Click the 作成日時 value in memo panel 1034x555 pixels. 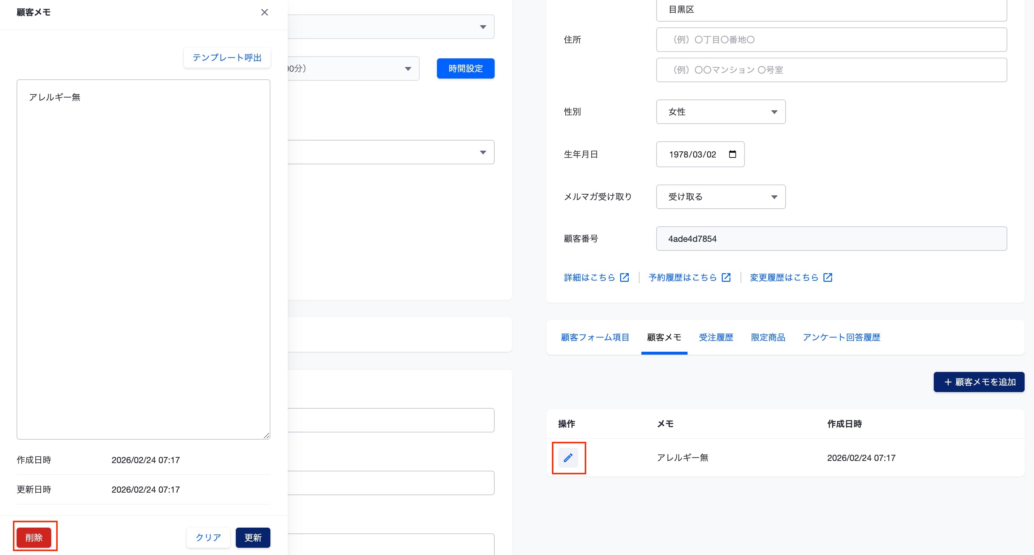(x=145, y=460)
